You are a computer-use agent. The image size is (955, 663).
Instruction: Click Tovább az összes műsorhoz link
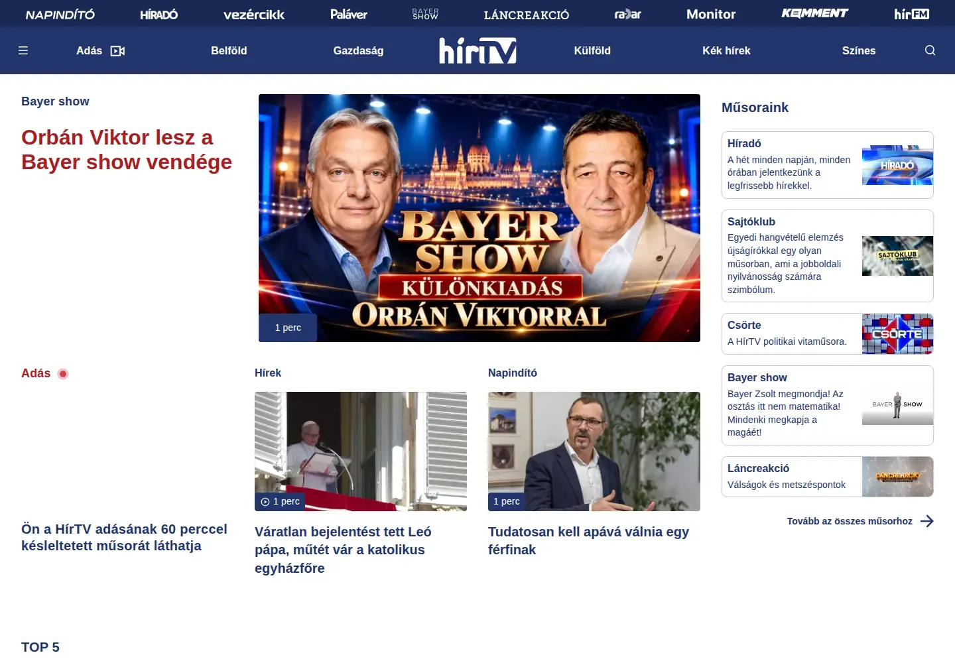pyautogui.click(x=850, y=521)
